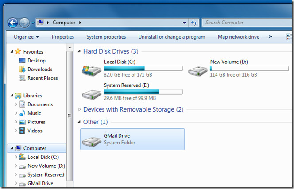Click the Search Computer input field

244,23
